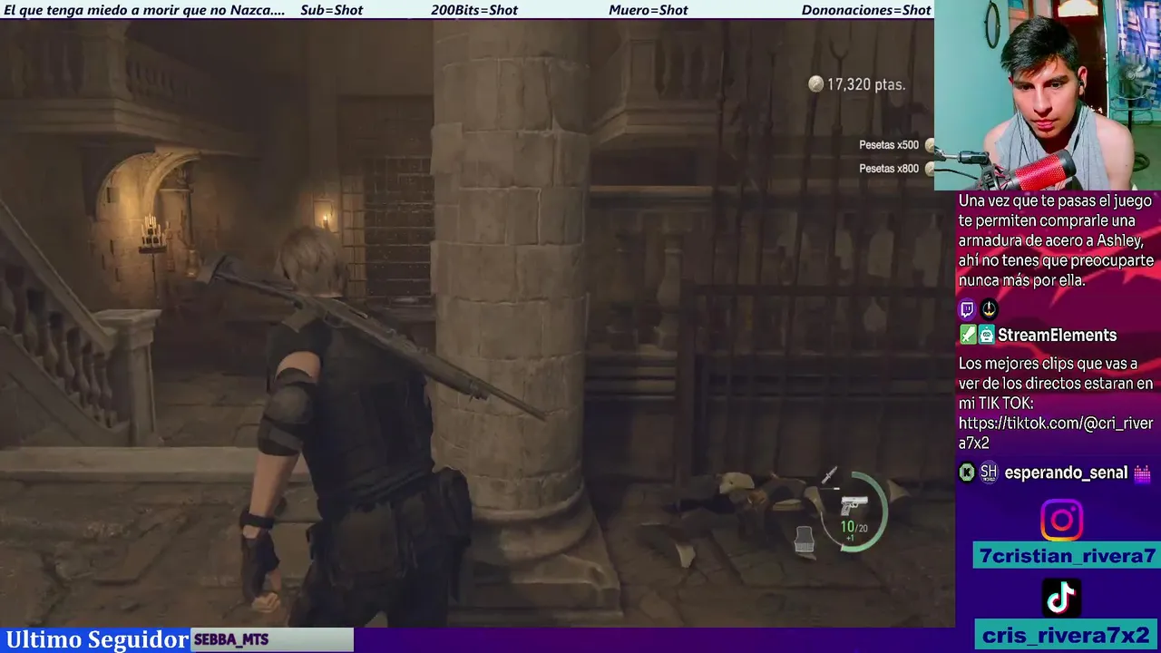
Task: Click the cris_rivera7x2 TikTok handle
Action: click(x=1067, y=635)
